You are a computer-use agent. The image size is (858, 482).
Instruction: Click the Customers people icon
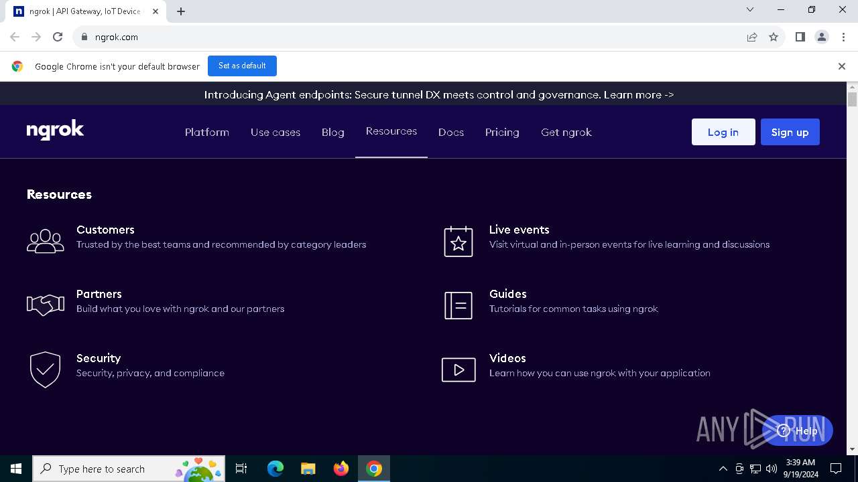point(46,241)
